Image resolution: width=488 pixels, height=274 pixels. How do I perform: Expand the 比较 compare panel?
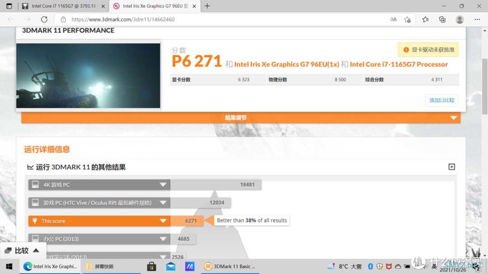pyautogui.click(x=23, y=251)
